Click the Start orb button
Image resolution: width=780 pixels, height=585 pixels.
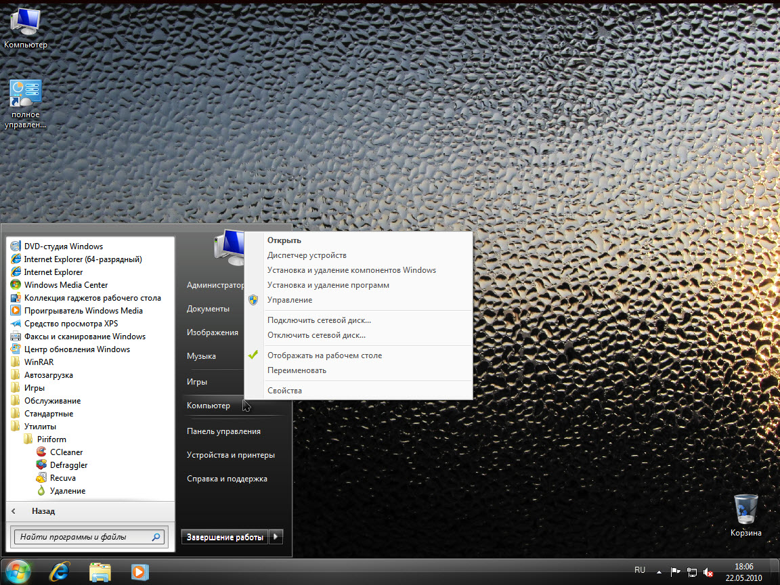click(x=18, y=571)
